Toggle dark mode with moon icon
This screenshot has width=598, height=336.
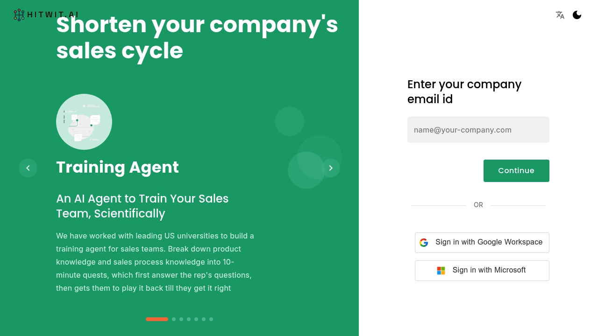point(577,15)
